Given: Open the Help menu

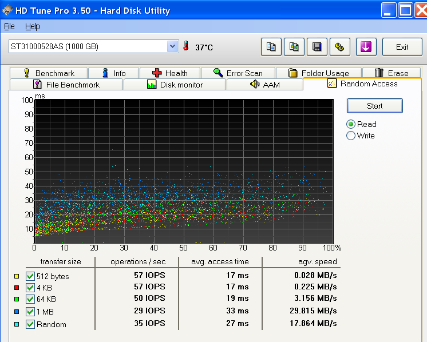Looking at the screenshot, I should [33, 26].
